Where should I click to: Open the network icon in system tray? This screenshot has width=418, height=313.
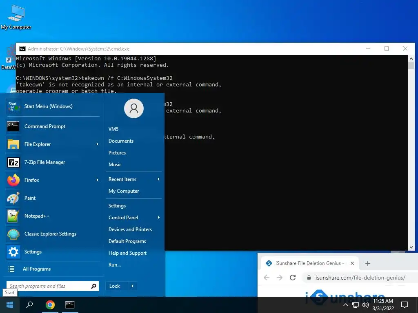click(x=356, y=305)
